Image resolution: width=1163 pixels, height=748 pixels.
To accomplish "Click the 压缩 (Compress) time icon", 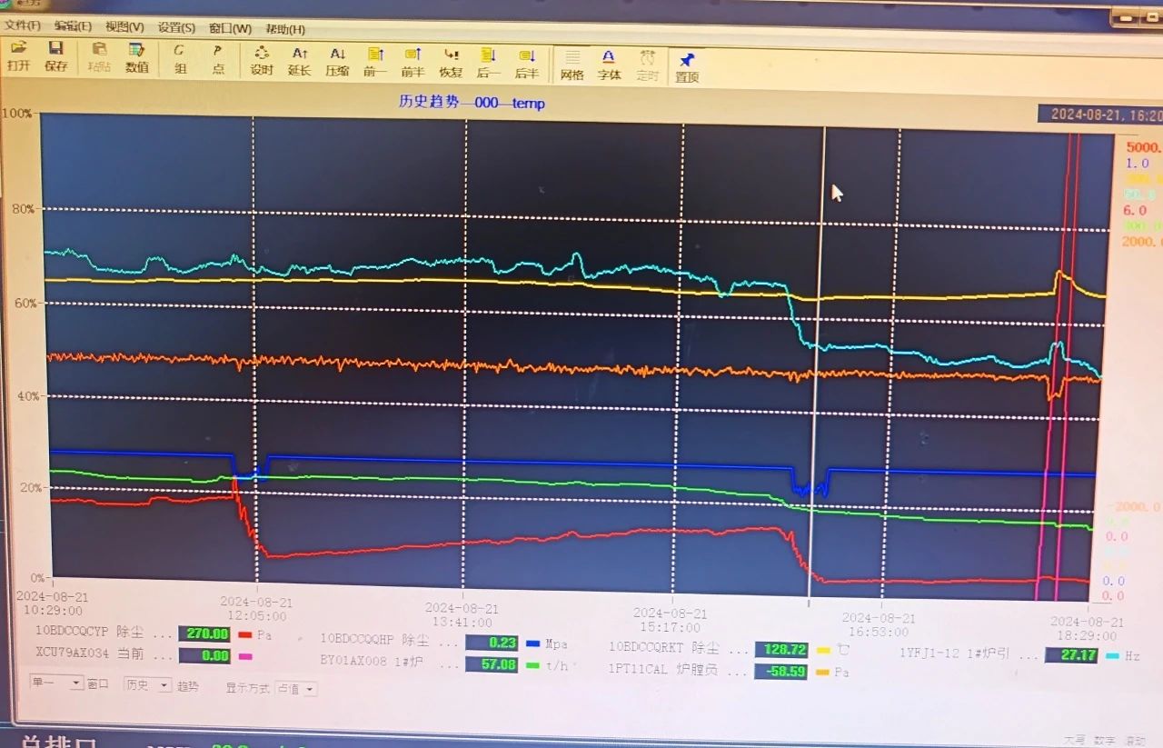I will [x=337, y=62].
